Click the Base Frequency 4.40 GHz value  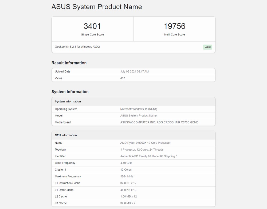click(x=126, y=163)
